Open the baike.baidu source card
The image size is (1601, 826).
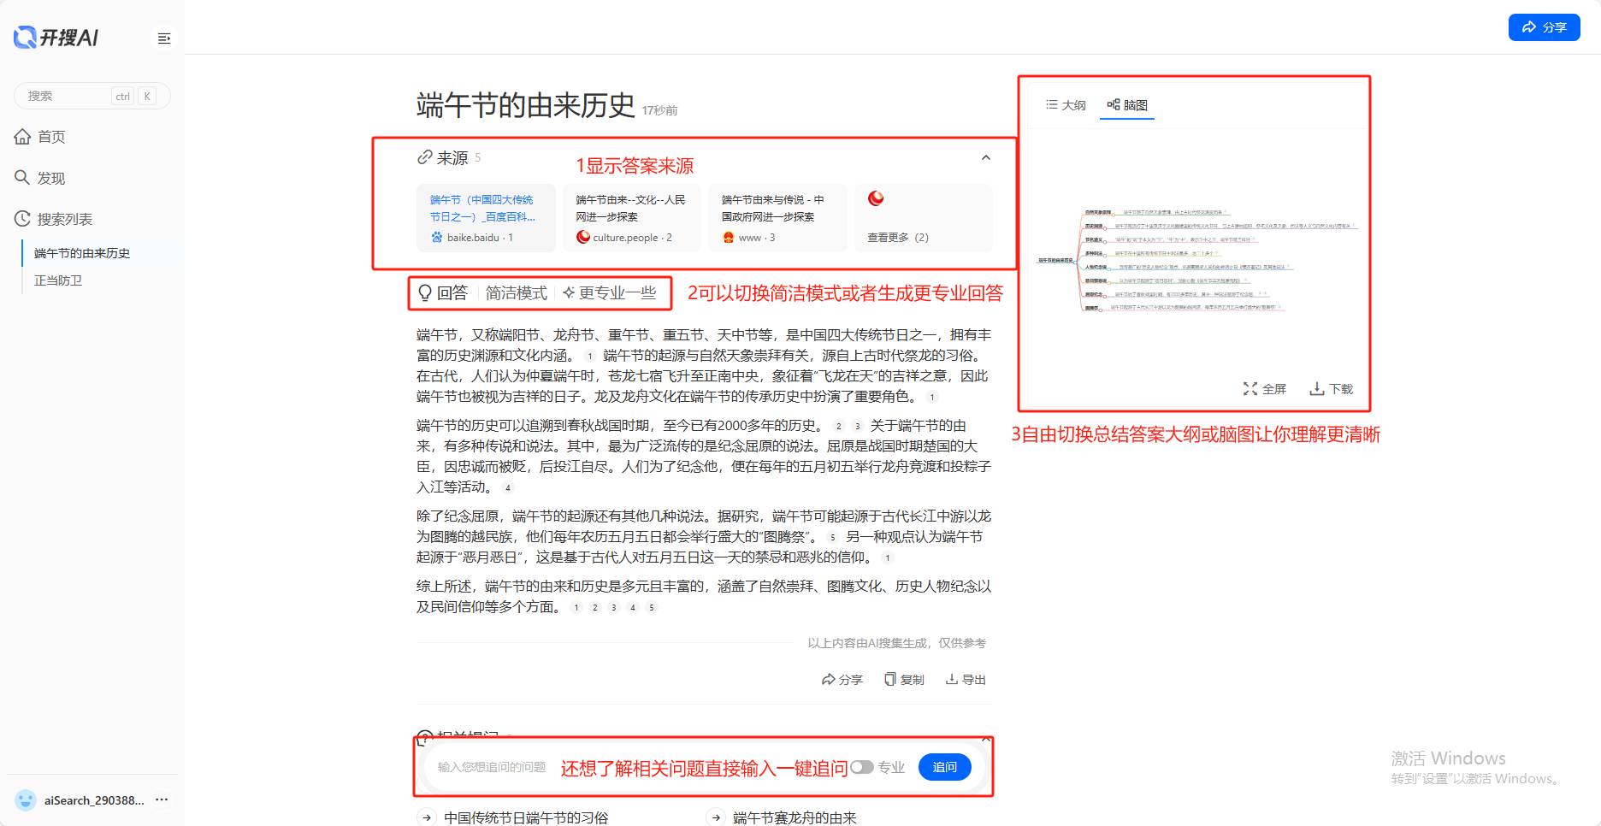[485, 218]
